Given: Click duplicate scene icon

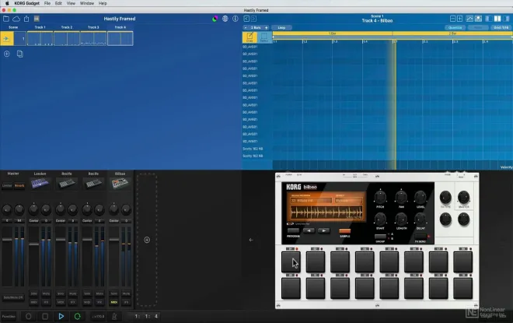Looking at the screenshot, I should (20, 54).
